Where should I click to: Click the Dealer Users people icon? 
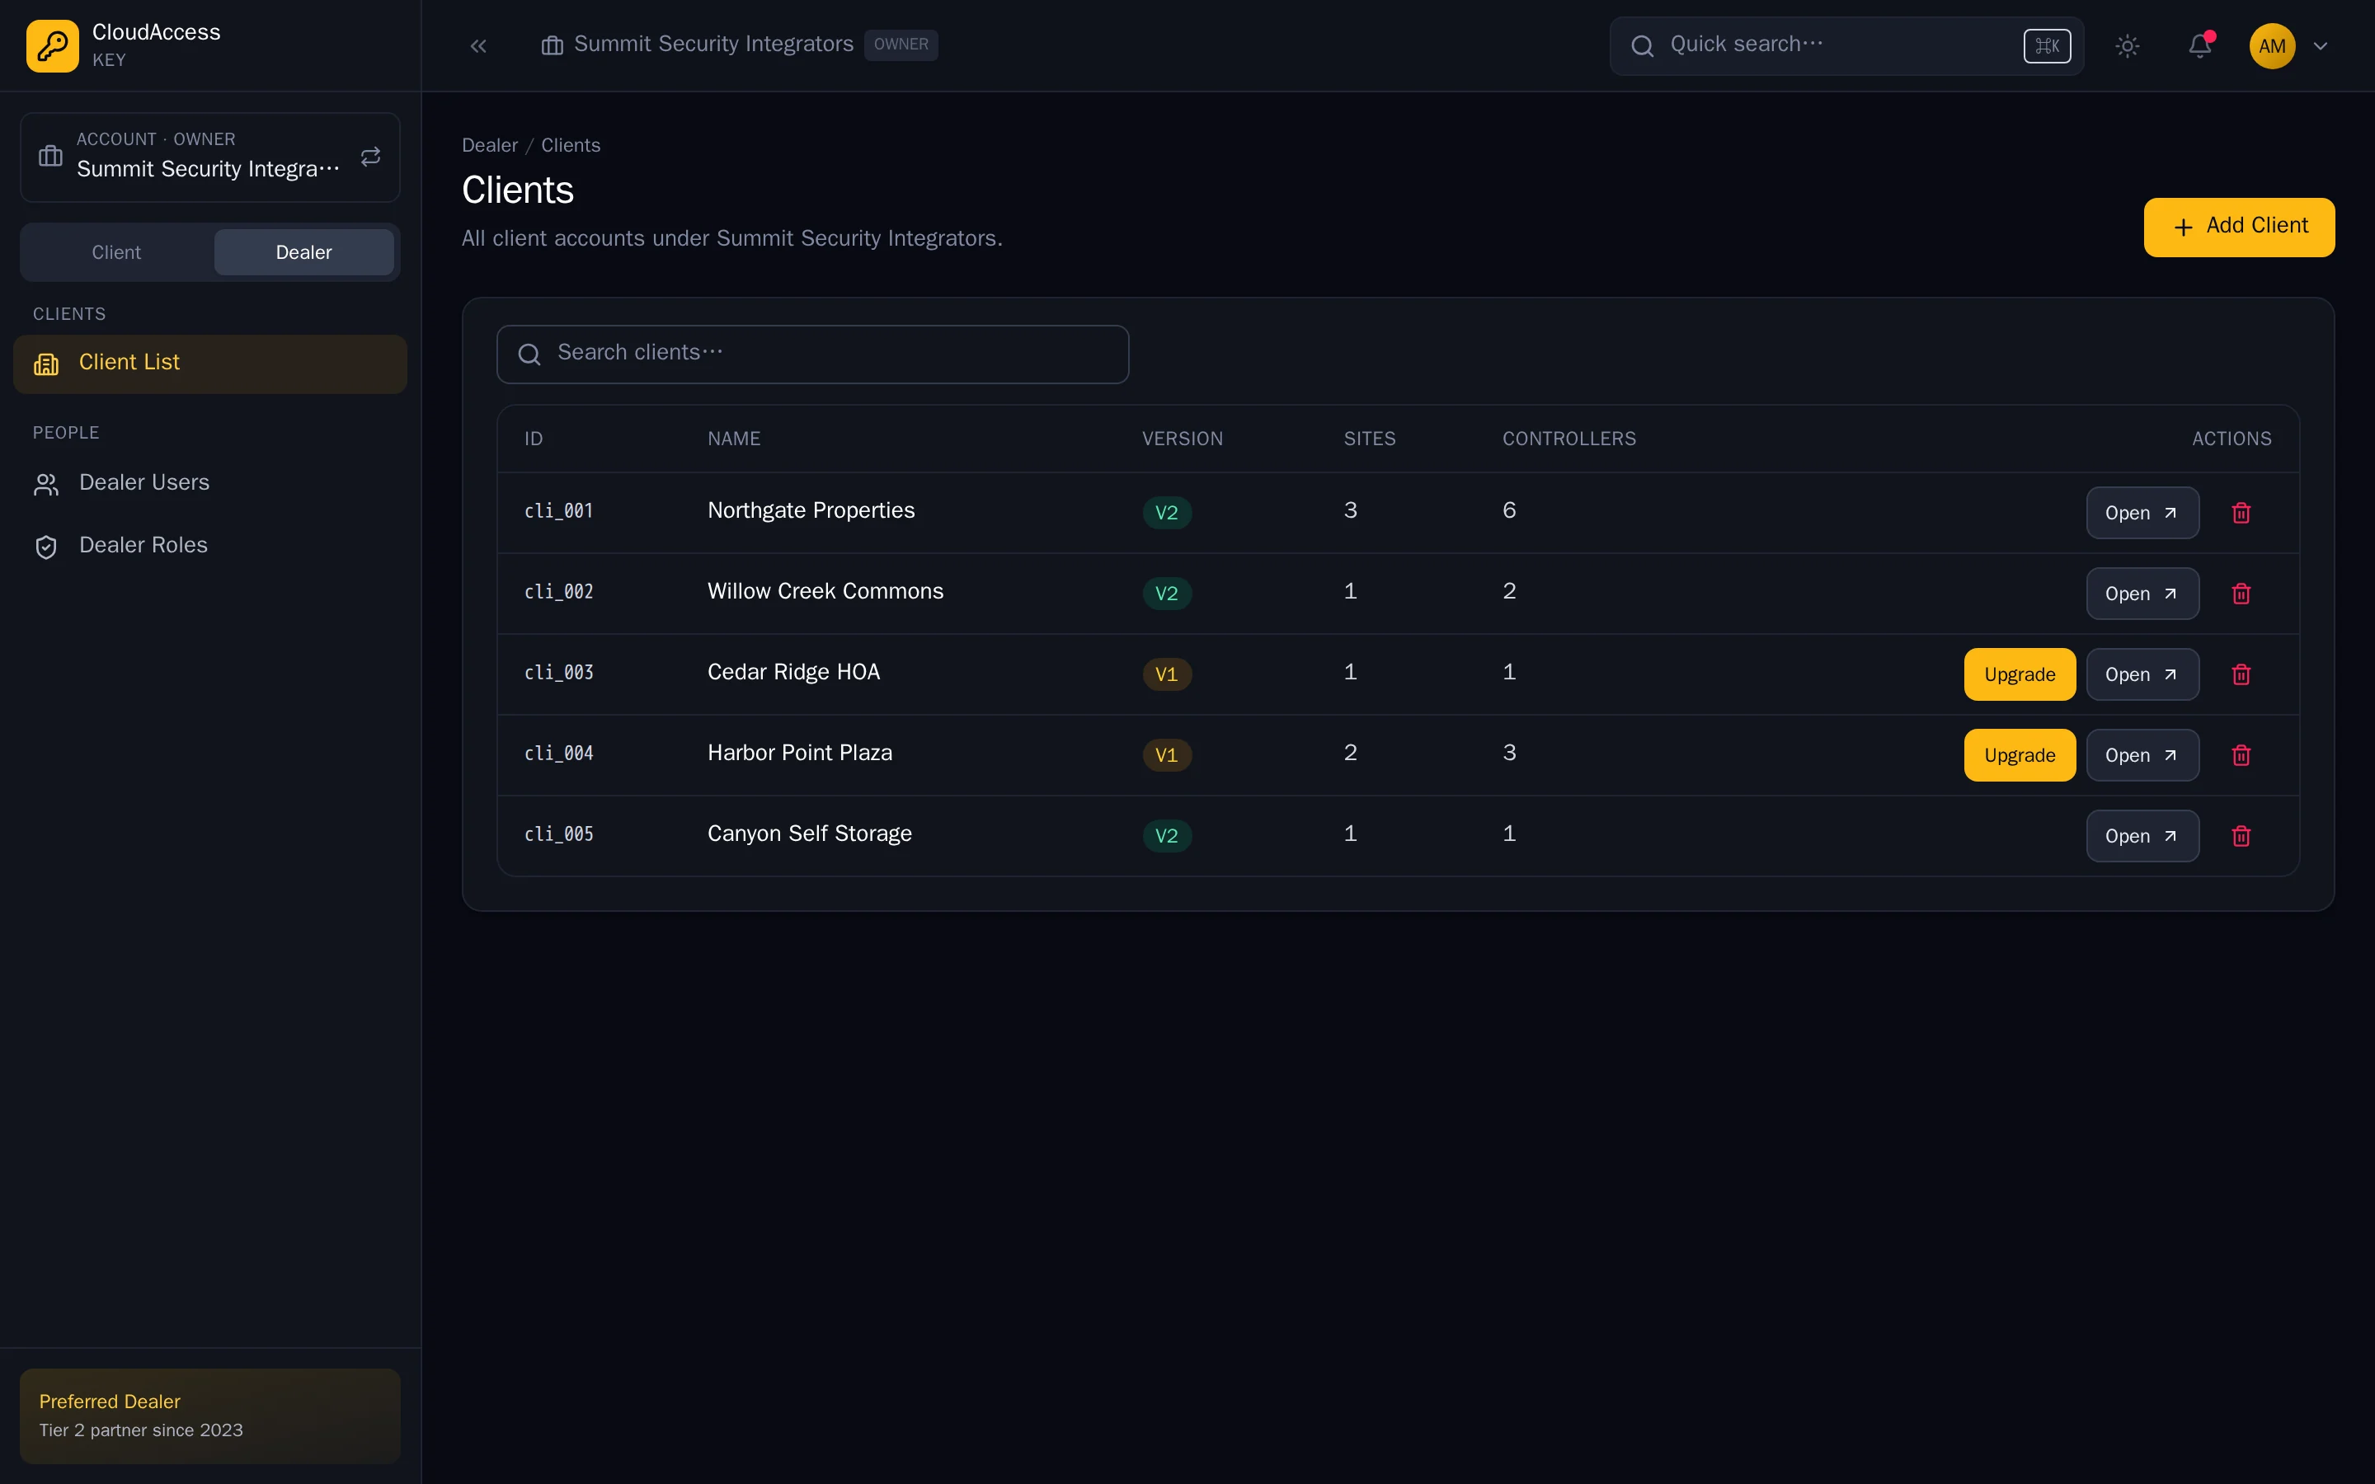(x=46, y=484)
